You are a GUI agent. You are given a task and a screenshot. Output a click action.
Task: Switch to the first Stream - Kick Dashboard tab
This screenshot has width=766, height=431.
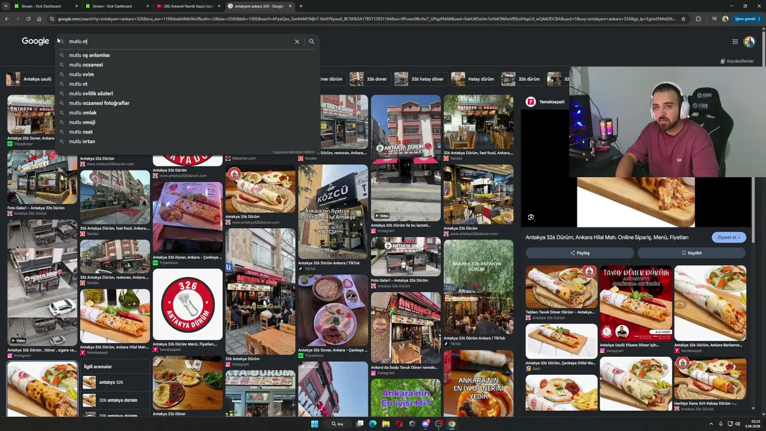click(45, 6)
